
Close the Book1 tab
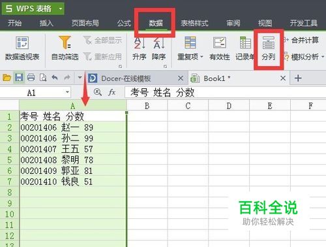pos(283,78)
